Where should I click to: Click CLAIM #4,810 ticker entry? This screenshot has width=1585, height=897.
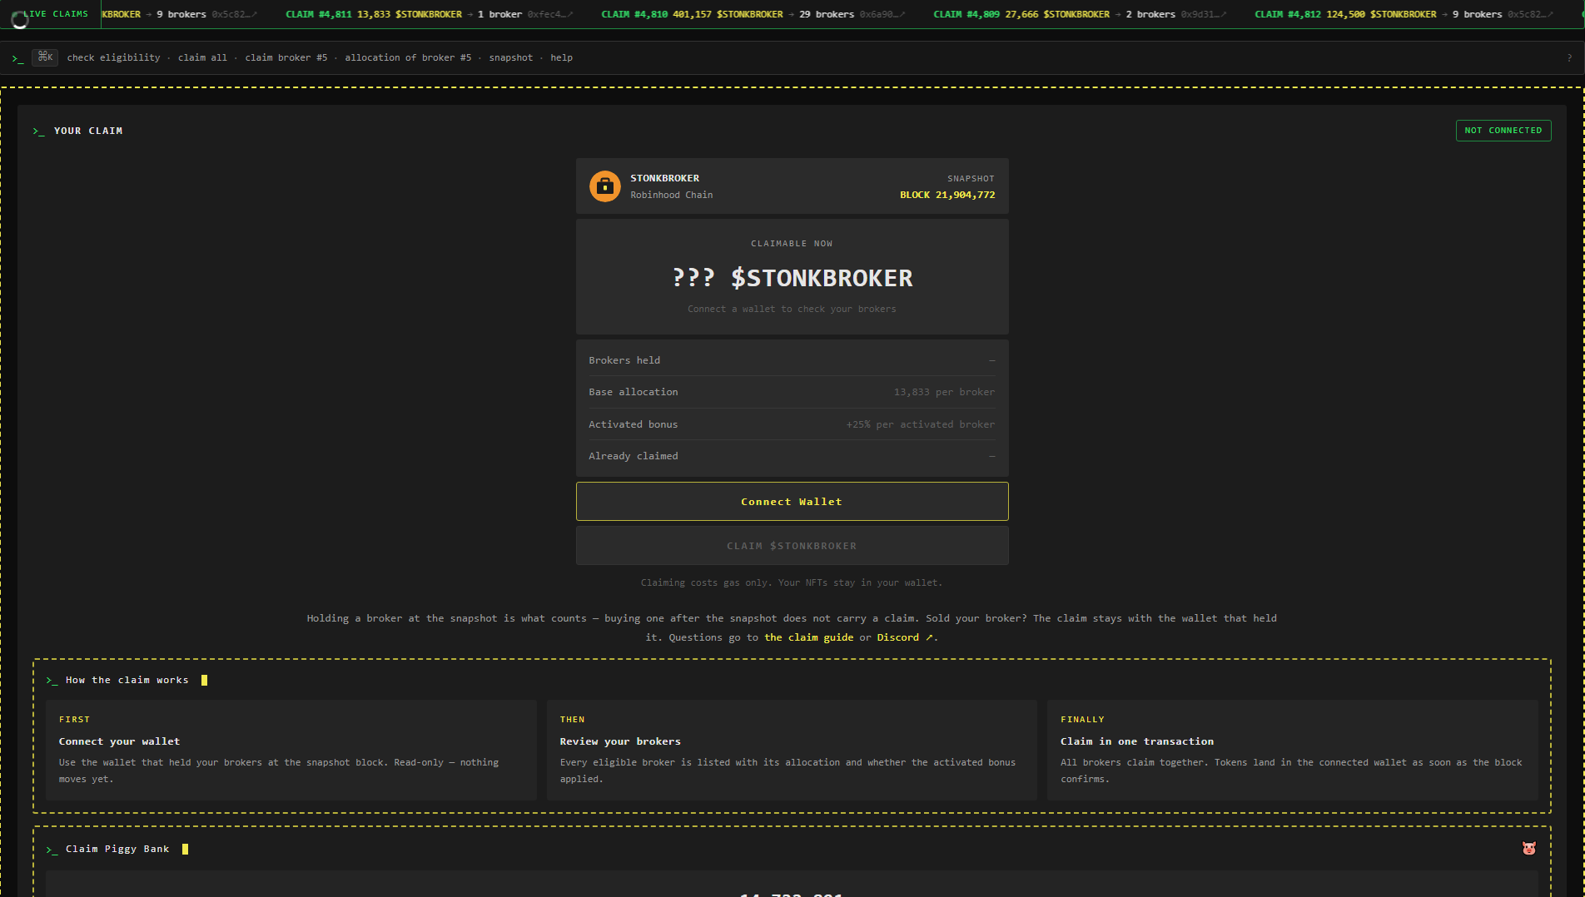click(x=753, y=15)
